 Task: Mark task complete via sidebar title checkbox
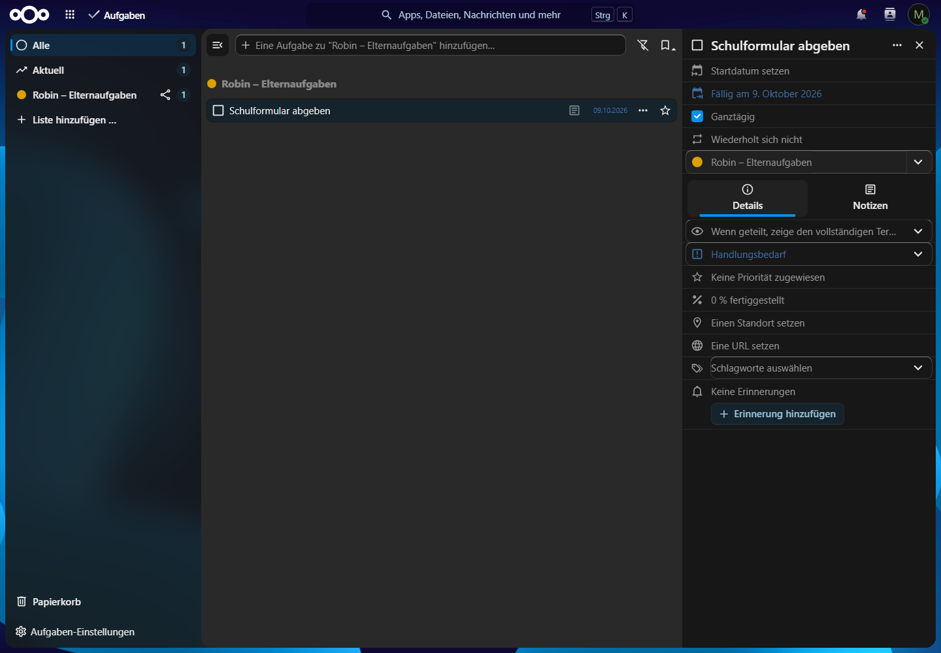[x=697, y=45]
